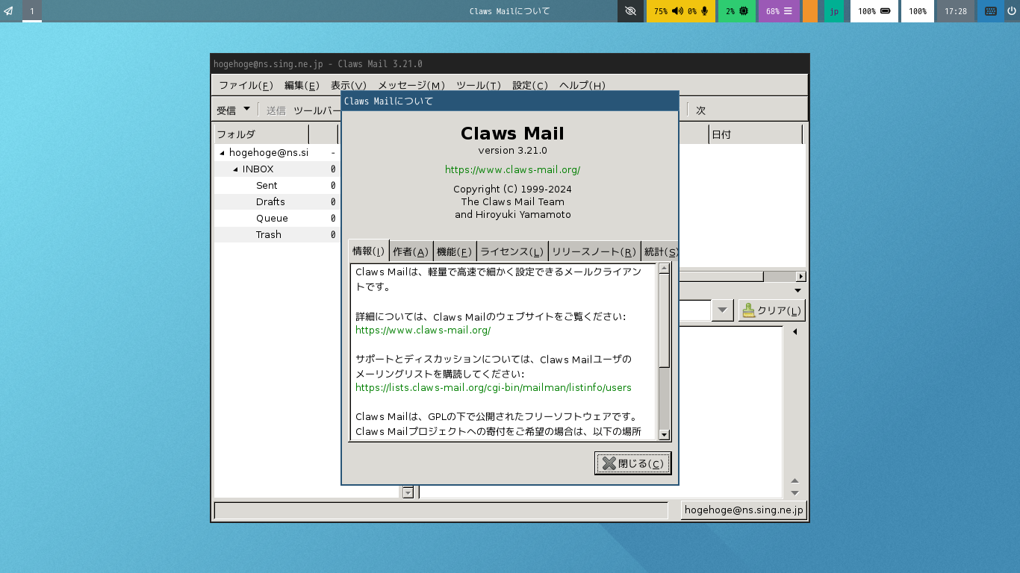Open the メッセージ(M) menu in Claws Mail
The image size is (1020, 573).
411,85
